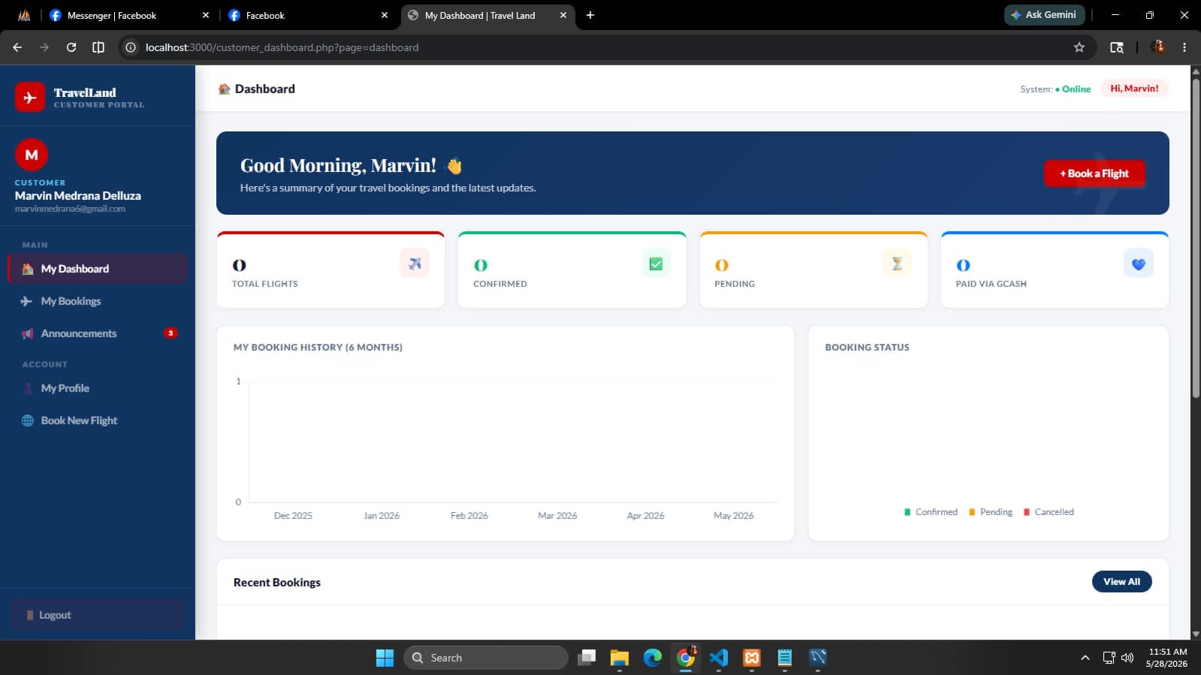Click the Ask Gemini button
The height and width of the screenshot is (675, 1201).
(x=1043, y=15)
